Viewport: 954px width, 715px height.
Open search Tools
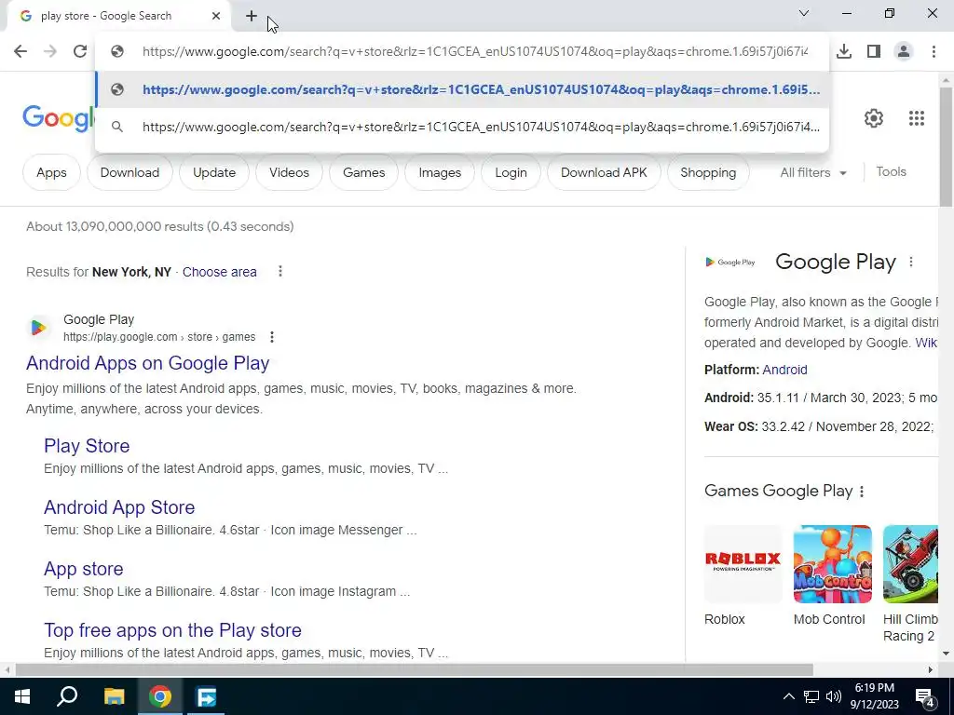[x=892, y=172]
